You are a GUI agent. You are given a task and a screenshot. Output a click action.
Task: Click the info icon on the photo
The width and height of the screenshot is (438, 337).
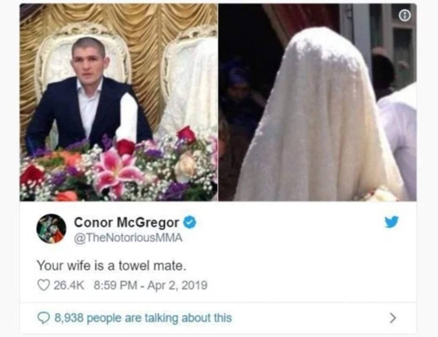[404, 16]
